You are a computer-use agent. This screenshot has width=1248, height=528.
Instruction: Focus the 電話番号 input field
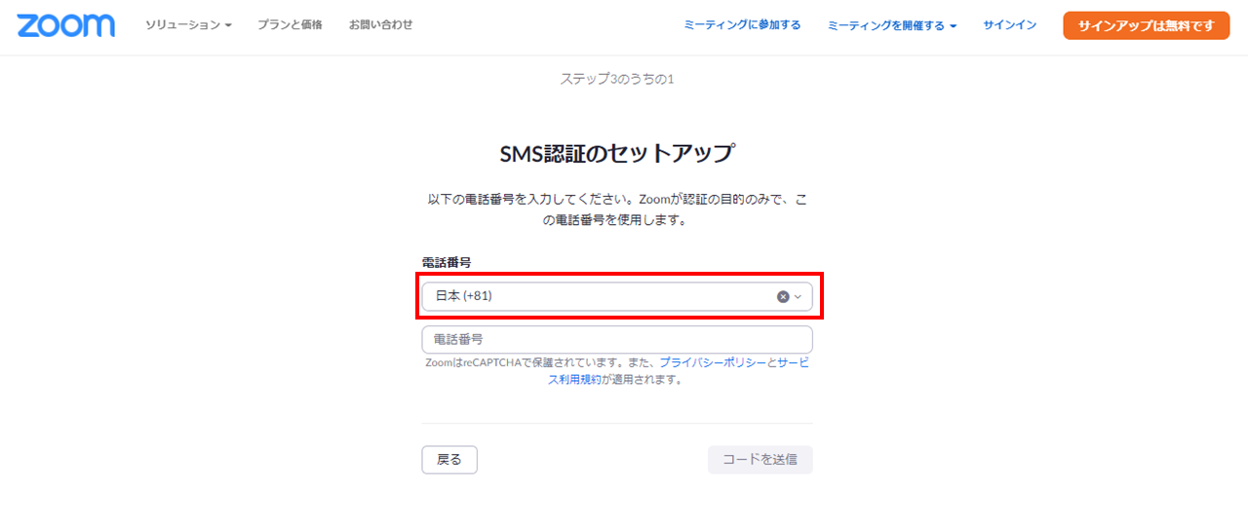click(617, 340)
